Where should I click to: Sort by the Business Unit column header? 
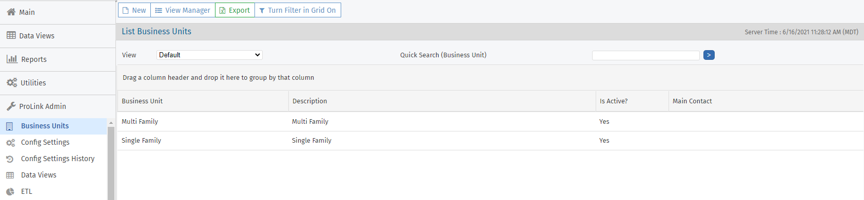(142, 101)
